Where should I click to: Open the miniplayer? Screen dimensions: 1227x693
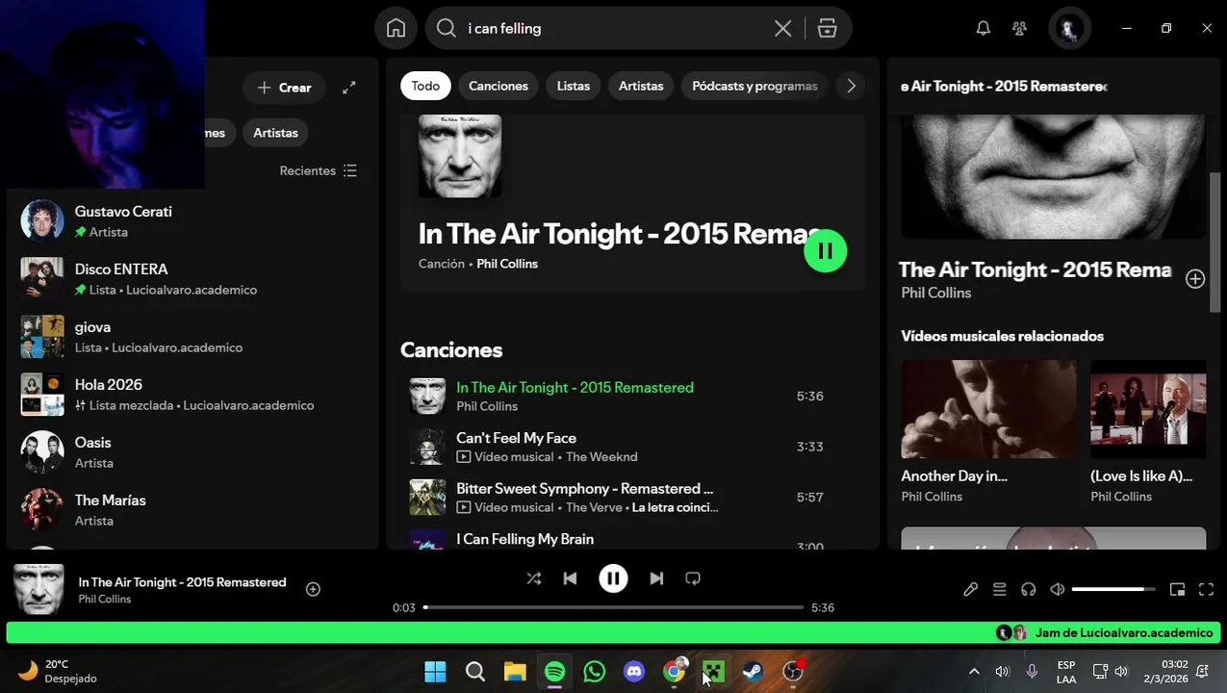click(1177, 589)
